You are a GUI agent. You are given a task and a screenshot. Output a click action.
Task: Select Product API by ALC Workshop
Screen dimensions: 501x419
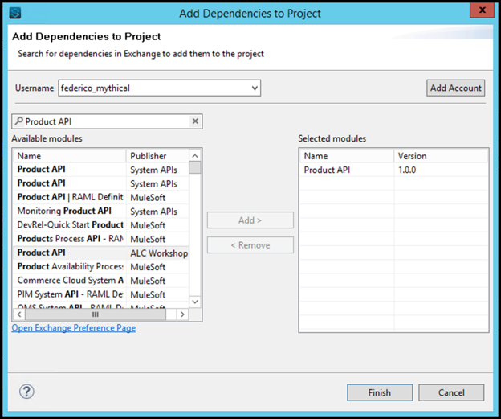click(100, 253)
